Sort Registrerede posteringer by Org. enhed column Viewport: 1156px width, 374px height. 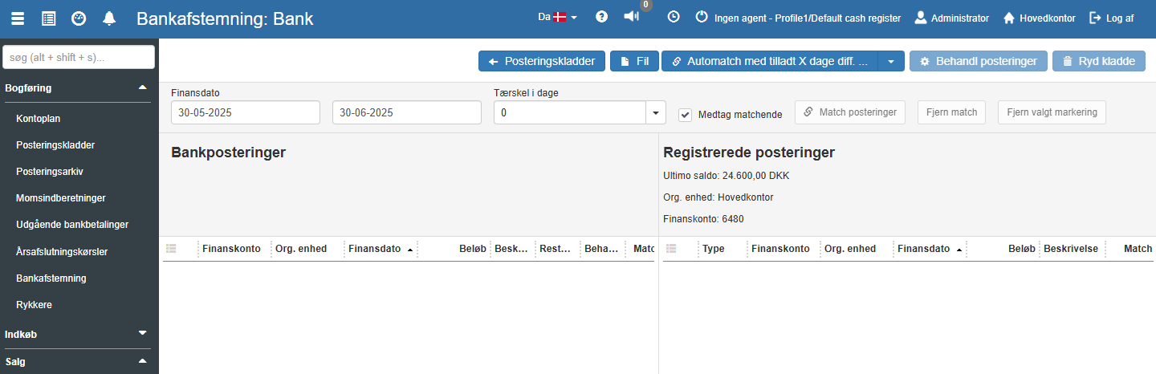pos(850,249)
